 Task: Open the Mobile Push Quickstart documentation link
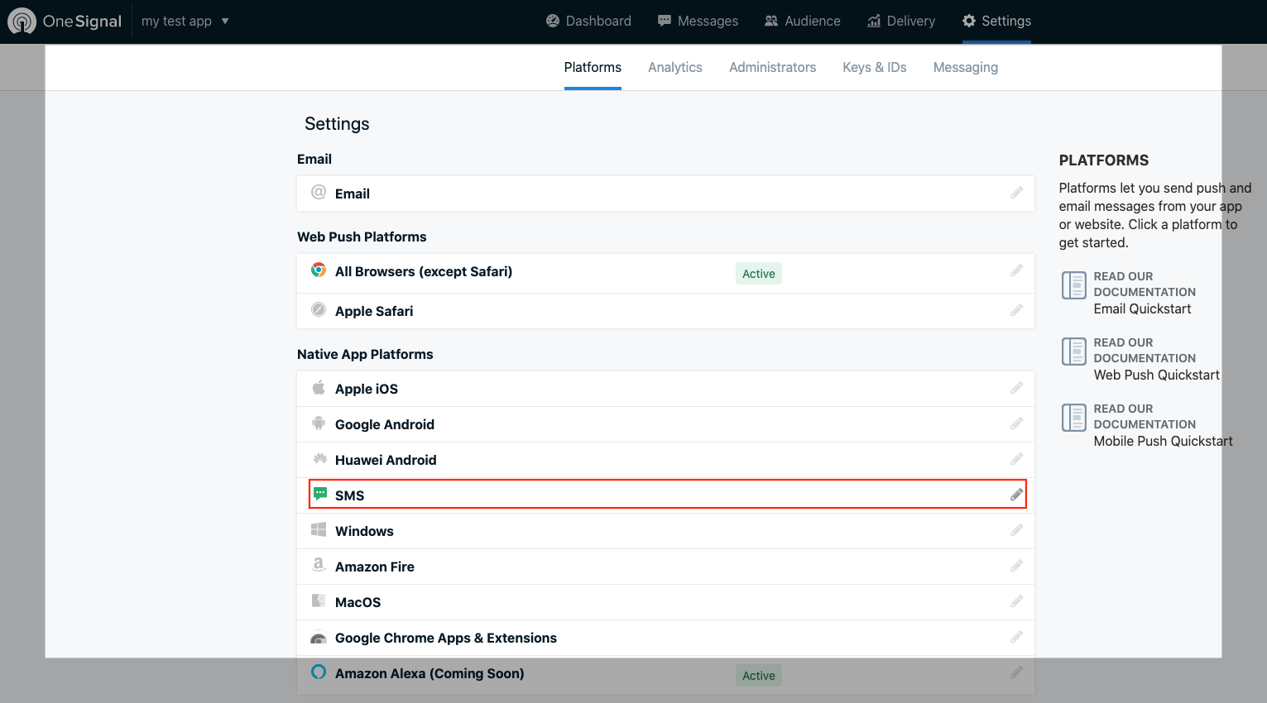coord(1163,441)
